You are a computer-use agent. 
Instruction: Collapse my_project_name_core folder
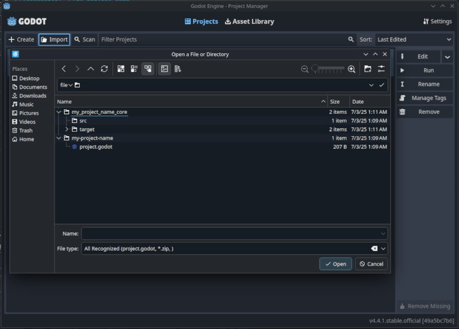click(59, 112)
